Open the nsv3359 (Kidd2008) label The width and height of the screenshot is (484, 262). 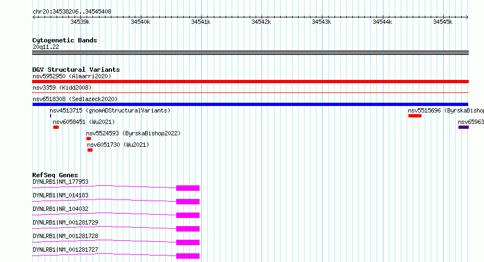pyautogui.click(x=62, y=88)
